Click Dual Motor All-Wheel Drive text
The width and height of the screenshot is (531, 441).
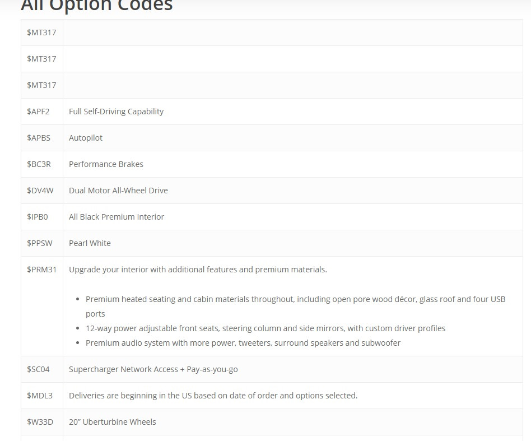[x=118, y=191]
